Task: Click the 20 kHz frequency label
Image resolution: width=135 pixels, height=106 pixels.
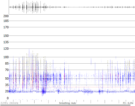Action: click(7, 91)
